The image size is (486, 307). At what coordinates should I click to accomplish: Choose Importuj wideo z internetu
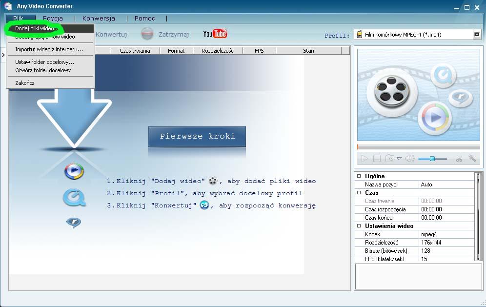[x=50, y=49]
